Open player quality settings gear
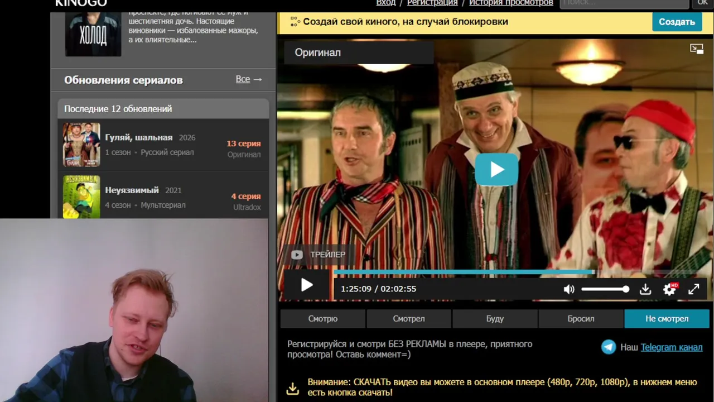Image resolution: width=714 pixels, height=402 pixels. pos(669,289)
